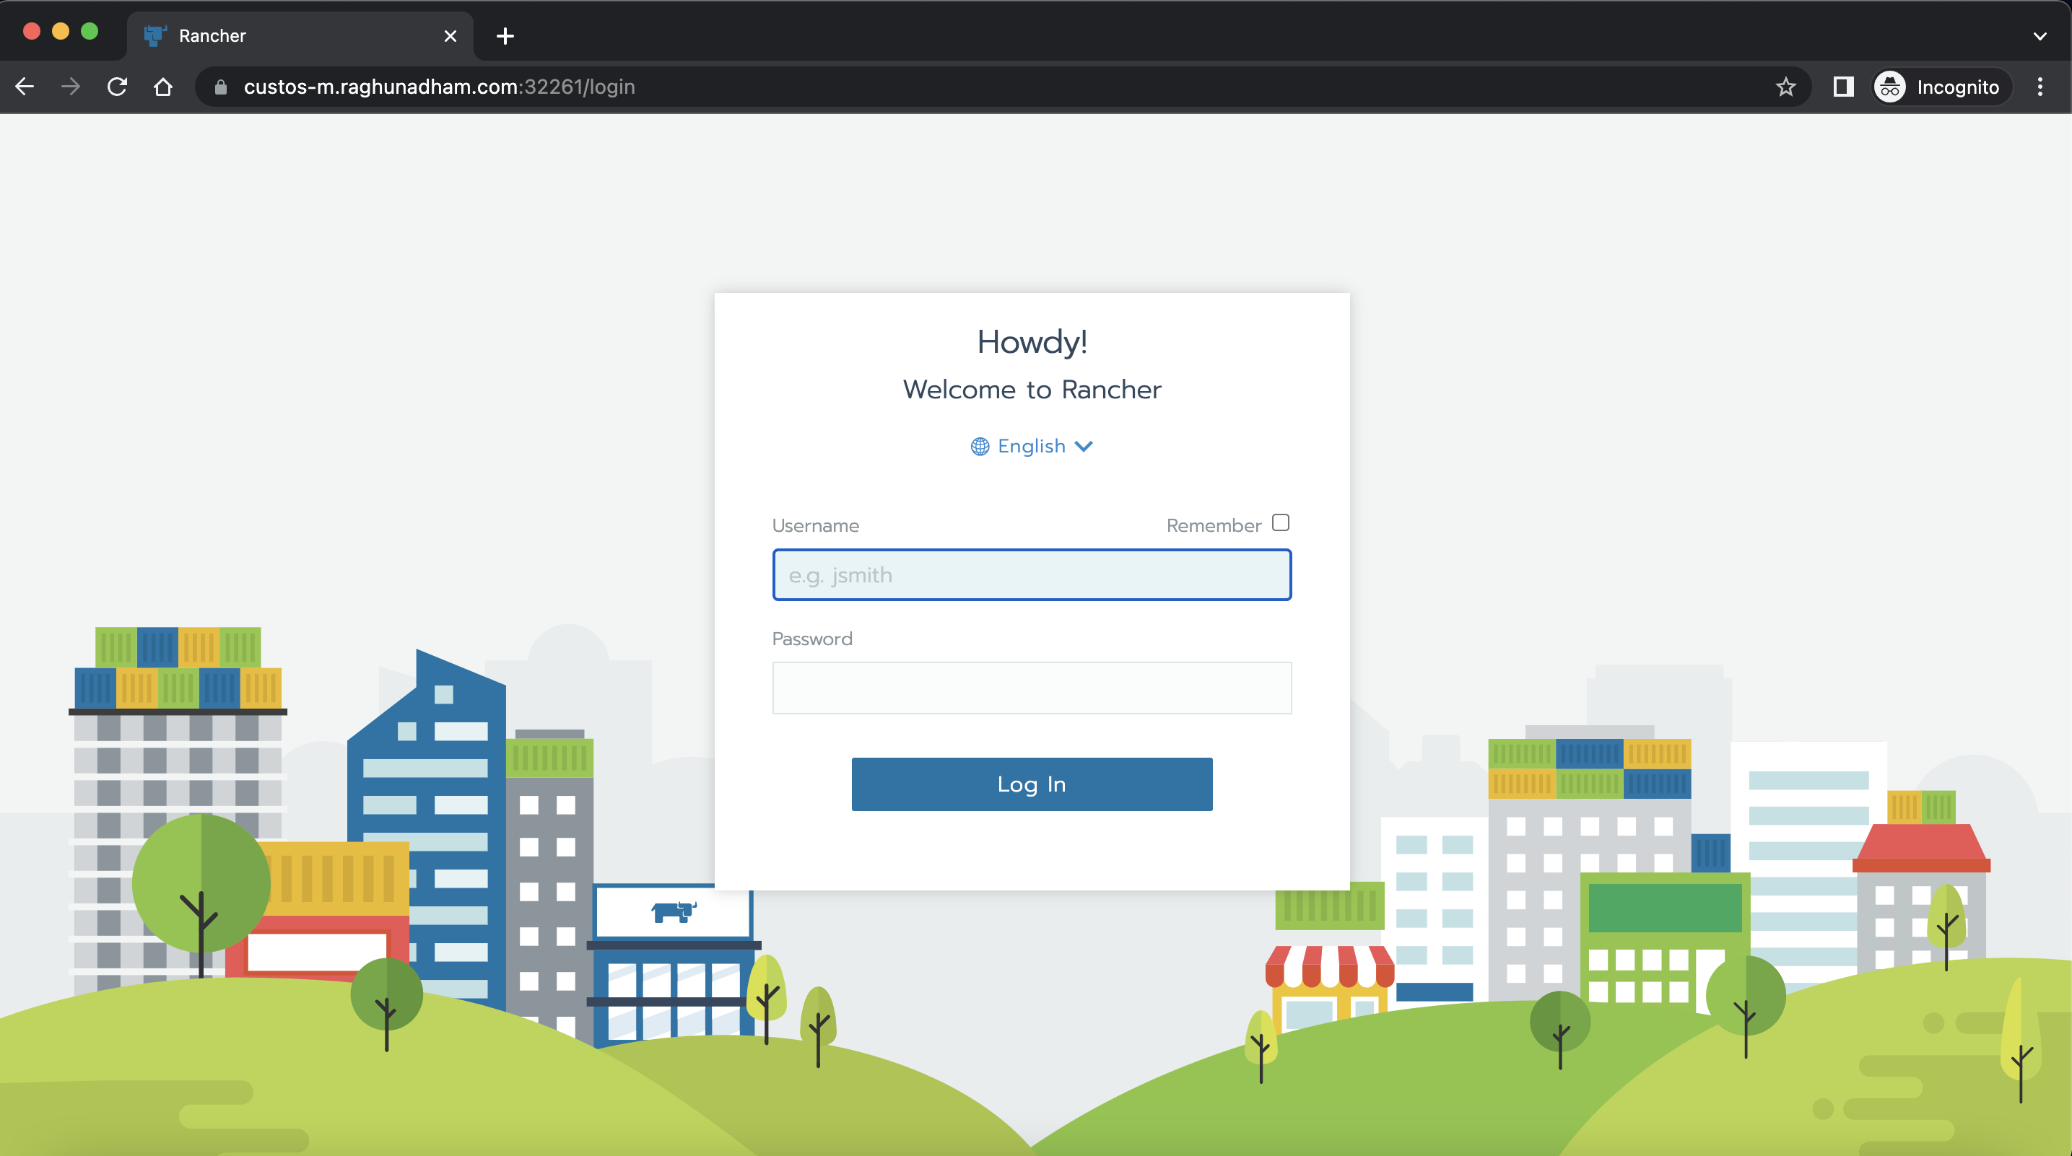Check the Remember checkbox
This screenshot has width=2072, height=1156.
point(1281,522)
